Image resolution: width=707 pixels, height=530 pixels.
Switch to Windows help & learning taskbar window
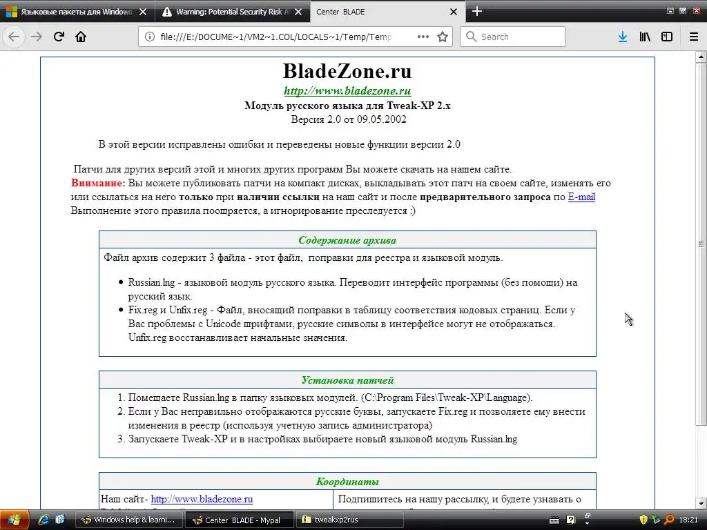(128, 520)
